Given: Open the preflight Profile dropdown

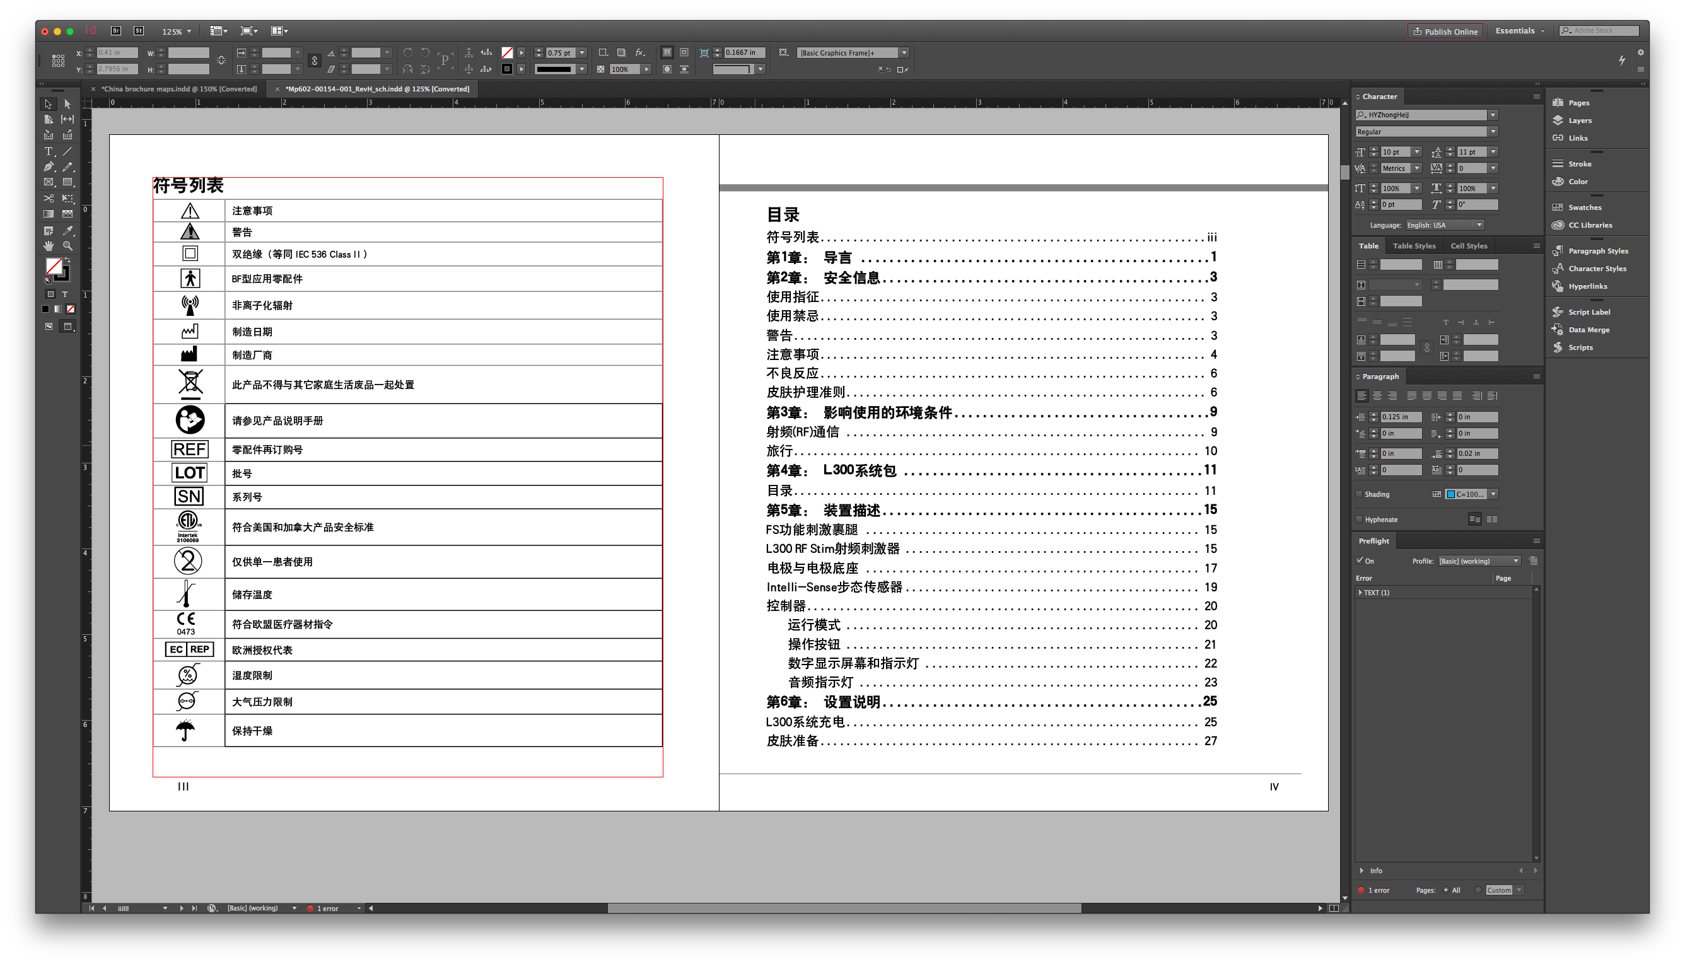Looking at the screenshot, I should (1478, 560).
